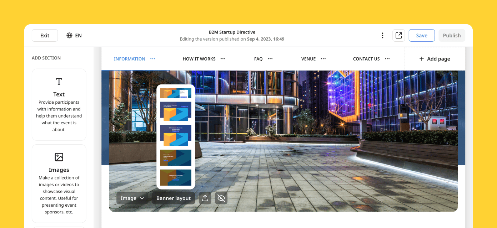Select the first banner layout thumbnail
The image size is (497, 228).
(176, 93)
